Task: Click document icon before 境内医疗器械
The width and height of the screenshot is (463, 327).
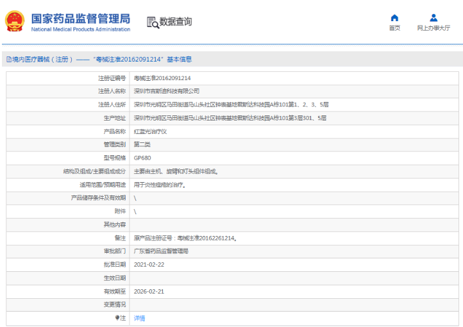Action: coord(9,60)
